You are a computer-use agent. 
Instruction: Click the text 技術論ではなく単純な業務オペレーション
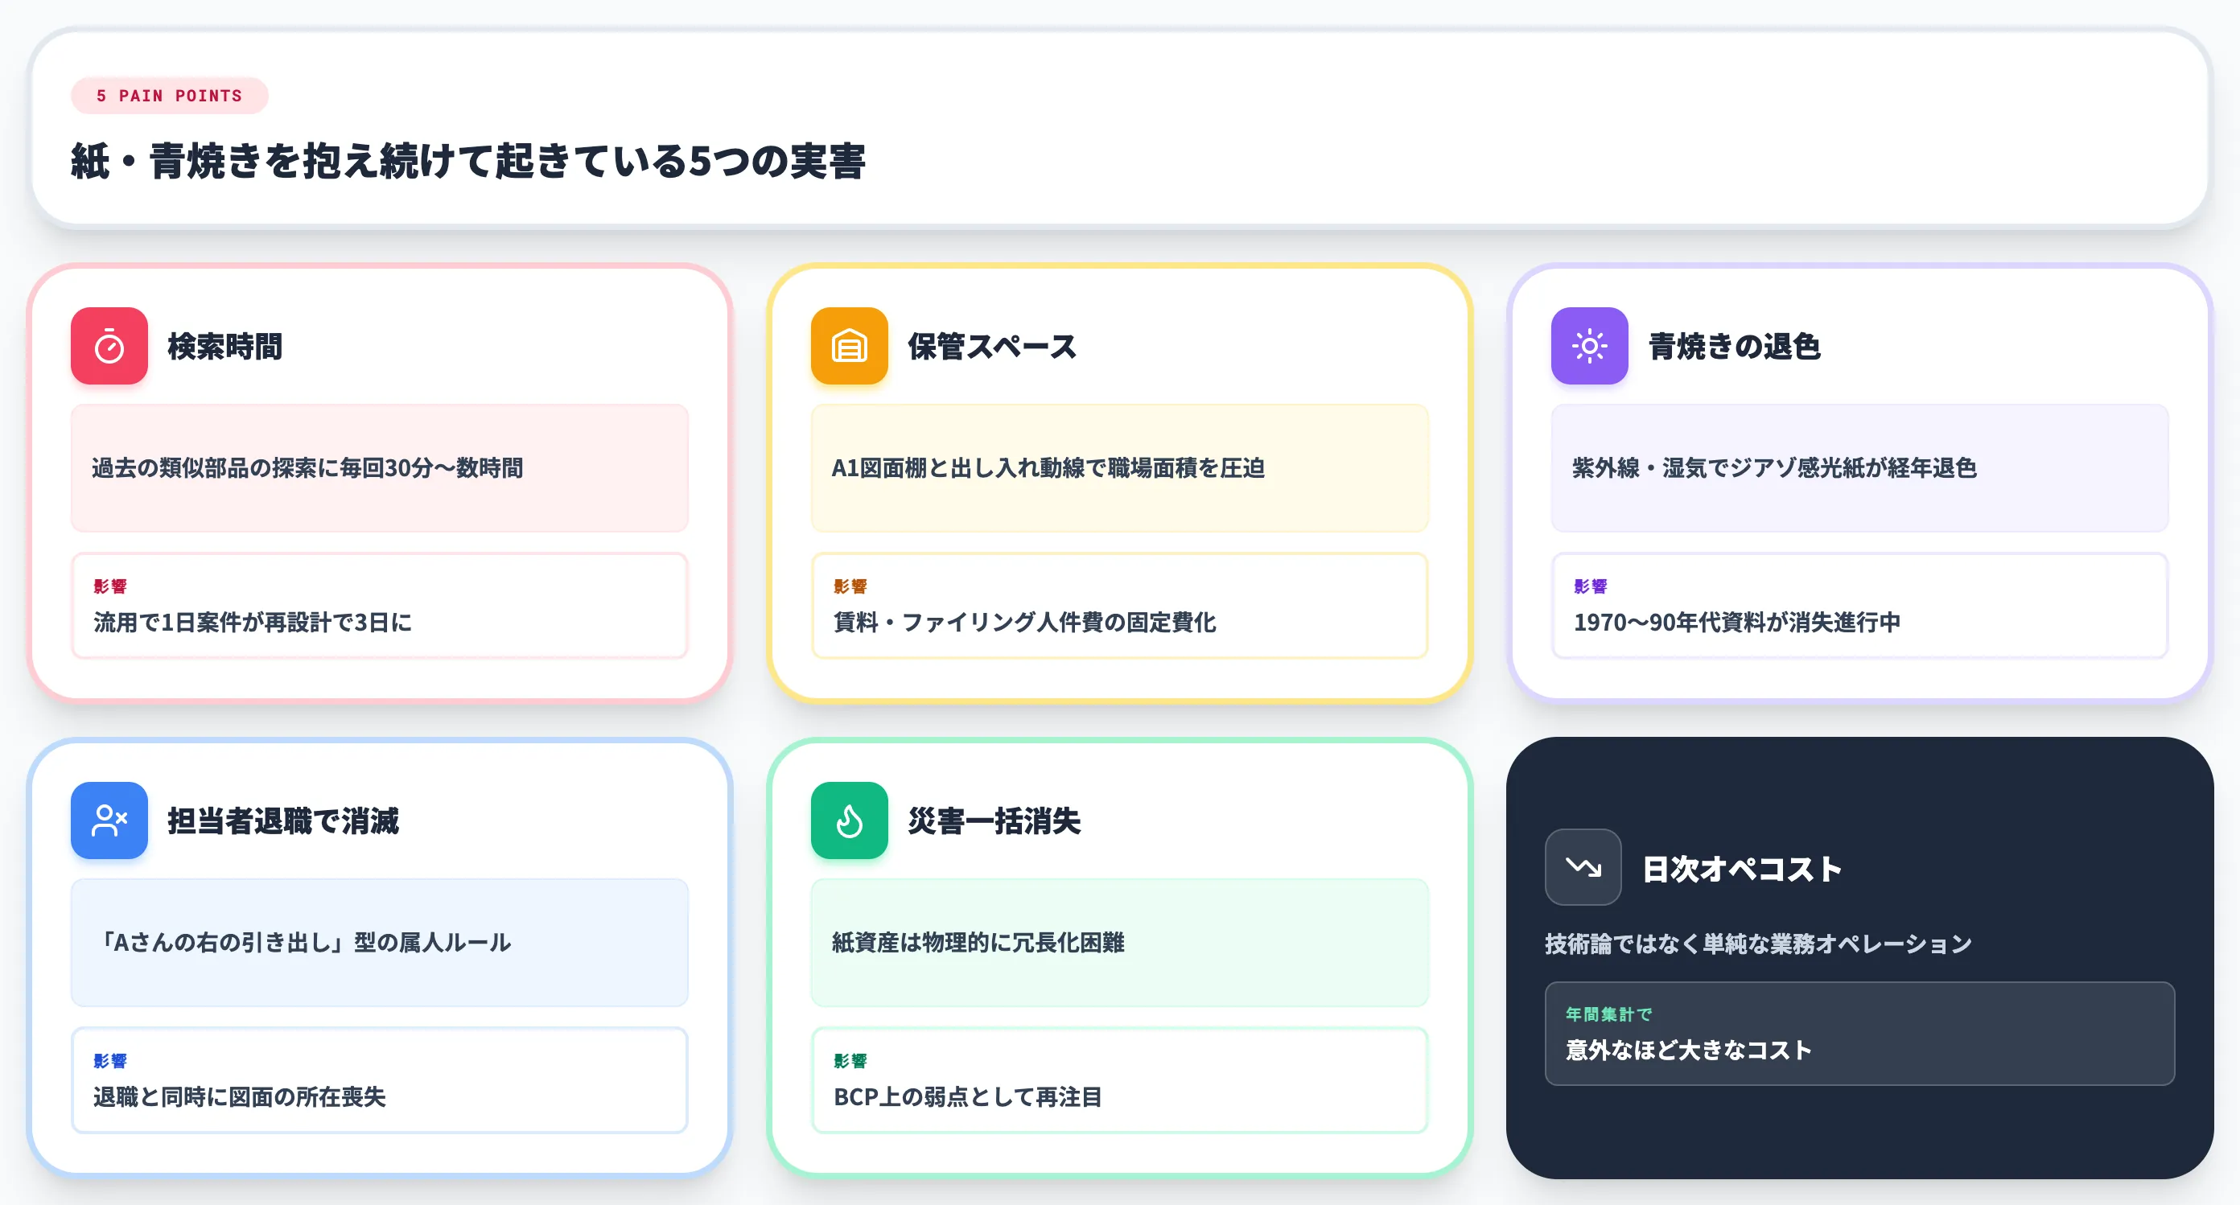click(x=1758, y=944)
